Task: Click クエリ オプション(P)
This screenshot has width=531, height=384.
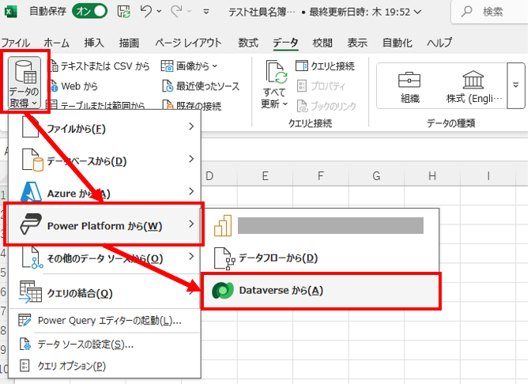Action: (105, 366)
